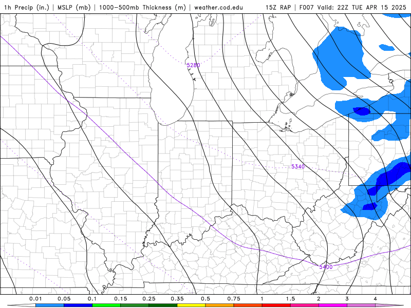Click the violet 3 inch legend segment
Screen dimensions: 411x308
(x=361, y=305)
